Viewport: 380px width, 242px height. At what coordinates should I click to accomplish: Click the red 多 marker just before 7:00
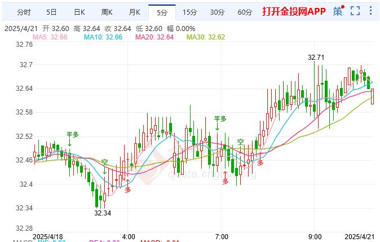click(x=225, y=181)
